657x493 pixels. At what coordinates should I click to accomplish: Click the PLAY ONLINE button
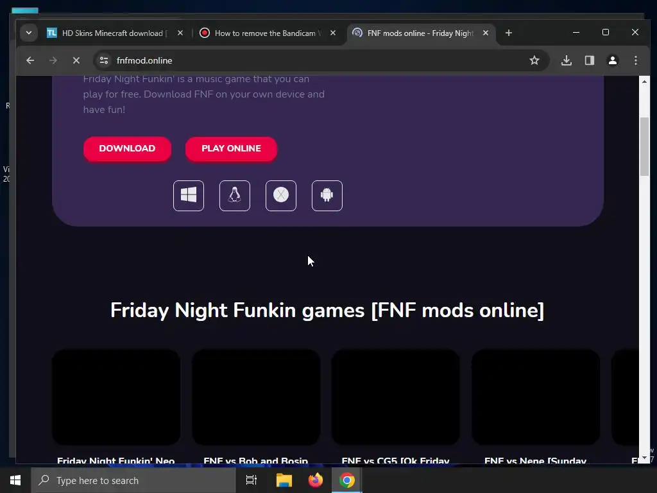pos(231,148)
